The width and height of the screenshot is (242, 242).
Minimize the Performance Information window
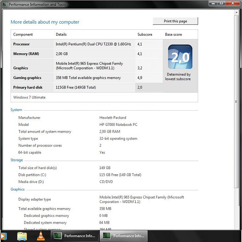(x=213, y=3)
